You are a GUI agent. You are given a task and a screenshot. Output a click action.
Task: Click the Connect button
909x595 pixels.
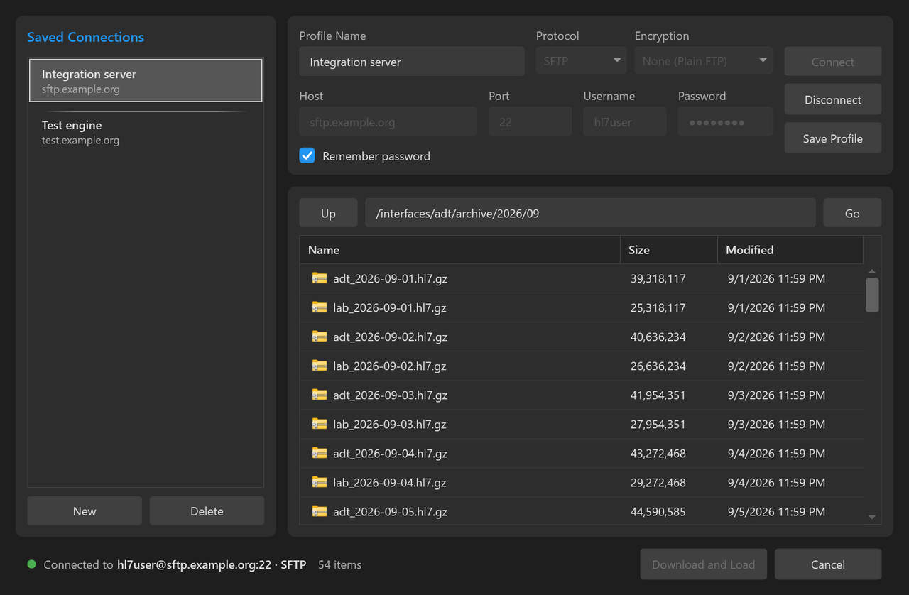[833, 62]
